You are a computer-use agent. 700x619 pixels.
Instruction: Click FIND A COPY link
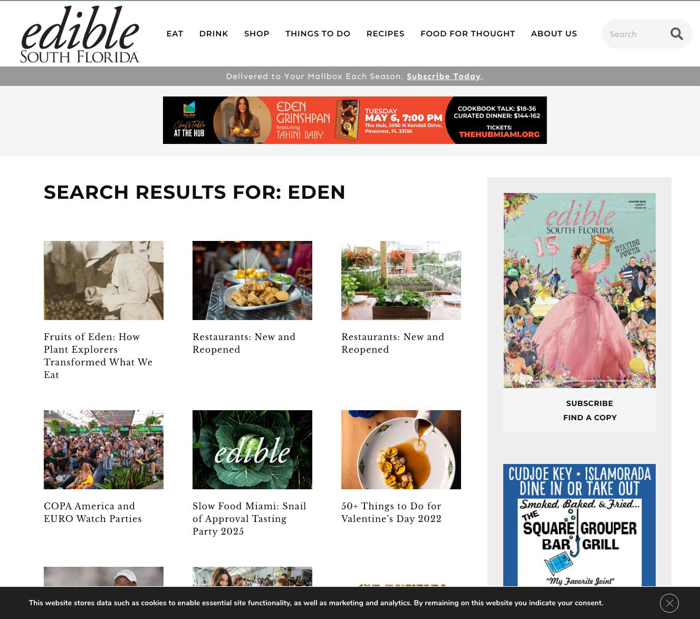pyautogui.click(x=590, y=418)
